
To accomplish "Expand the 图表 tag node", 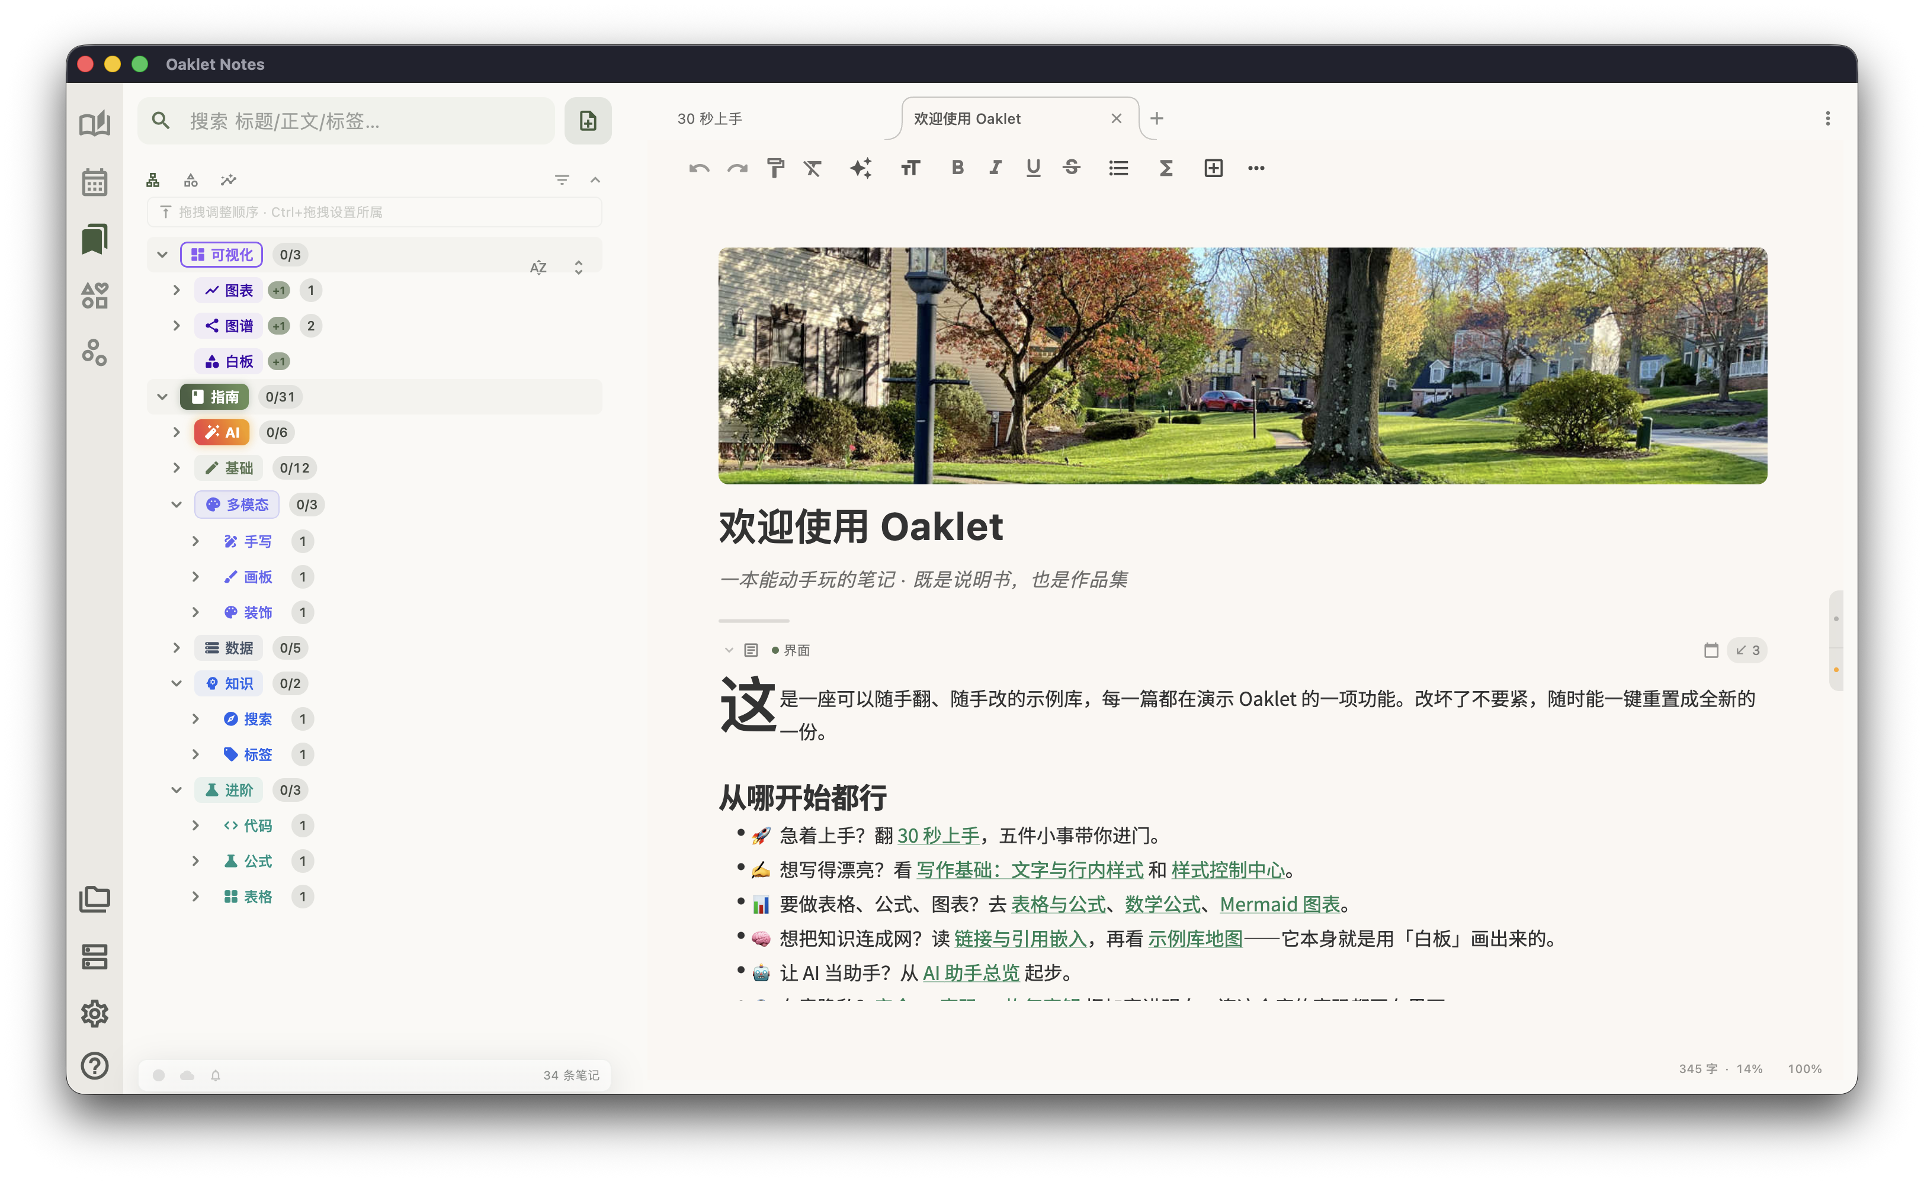I will coord(177,290).
